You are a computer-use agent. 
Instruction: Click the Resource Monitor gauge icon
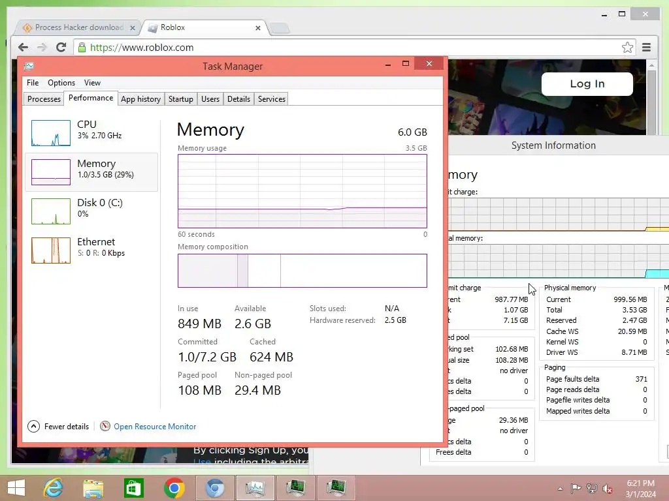point(105,426)
